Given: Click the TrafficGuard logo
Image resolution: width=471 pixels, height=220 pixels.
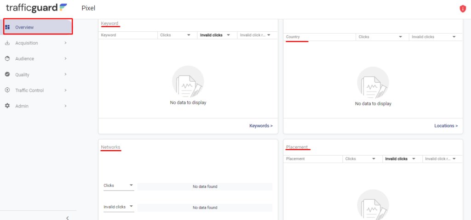Looking at the screenshot, I should 36,8.
